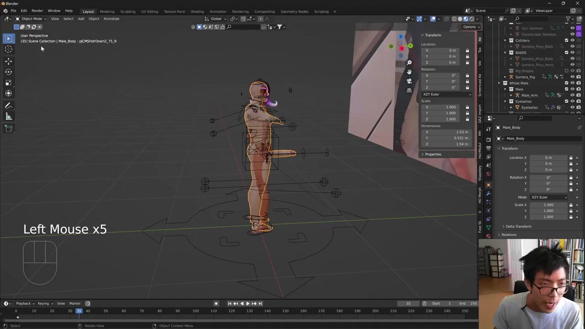Viewport: 585px width, 329px height.
Task: Open XZY Euler rotation mode dropdown
Action: pyautogui.click(x=447, y=94)
